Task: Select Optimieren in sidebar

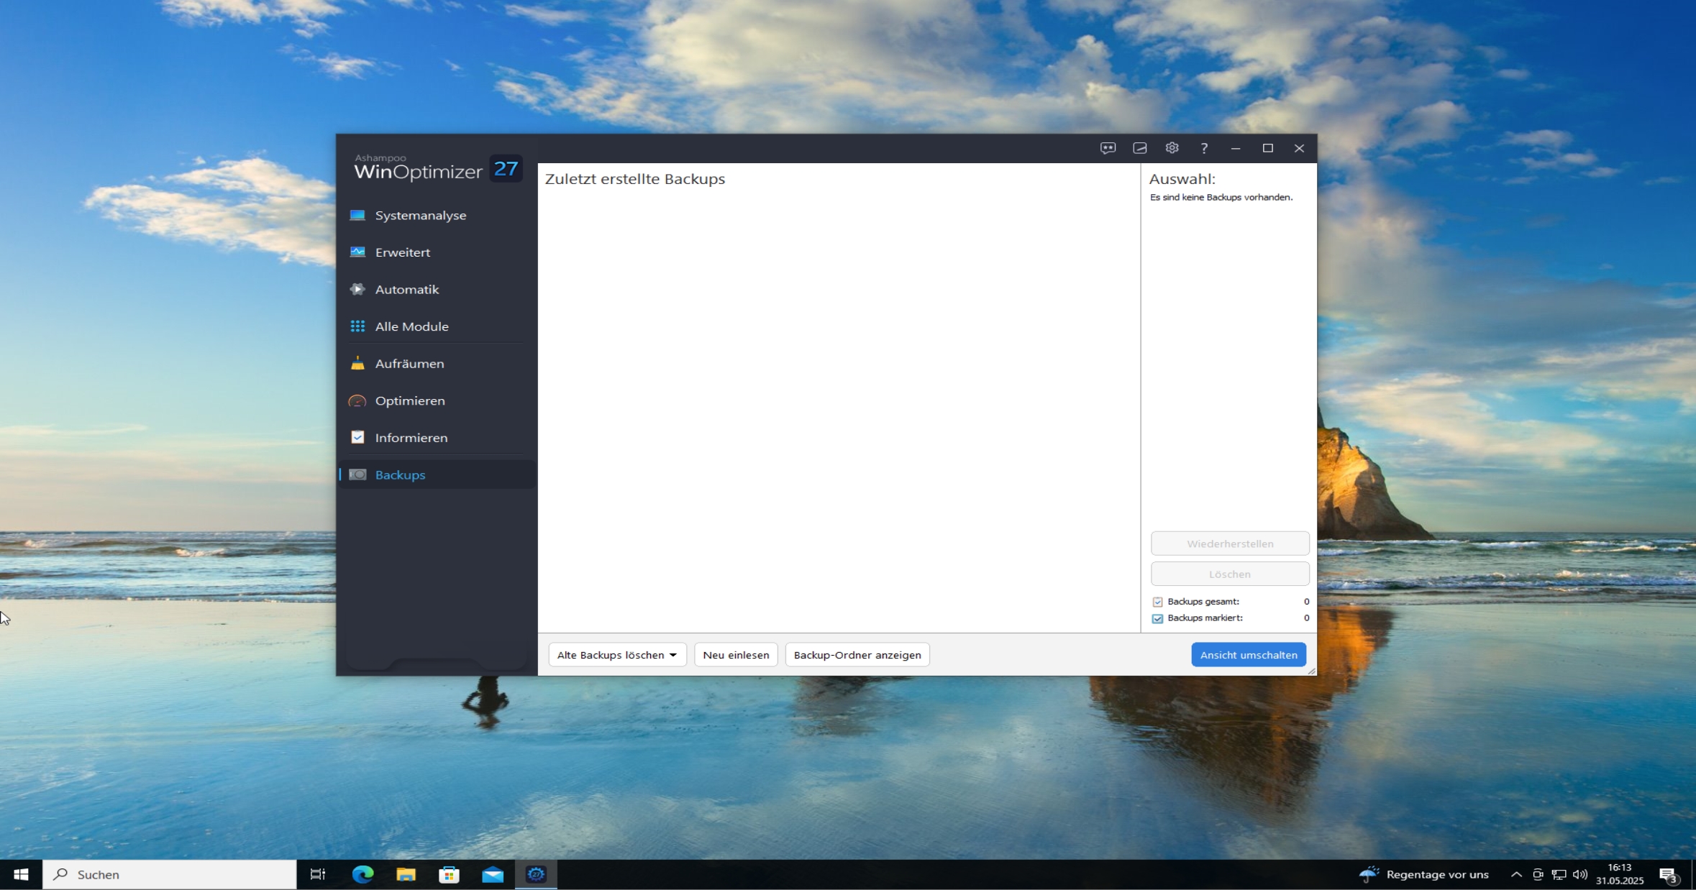Action: click(438, 400)
